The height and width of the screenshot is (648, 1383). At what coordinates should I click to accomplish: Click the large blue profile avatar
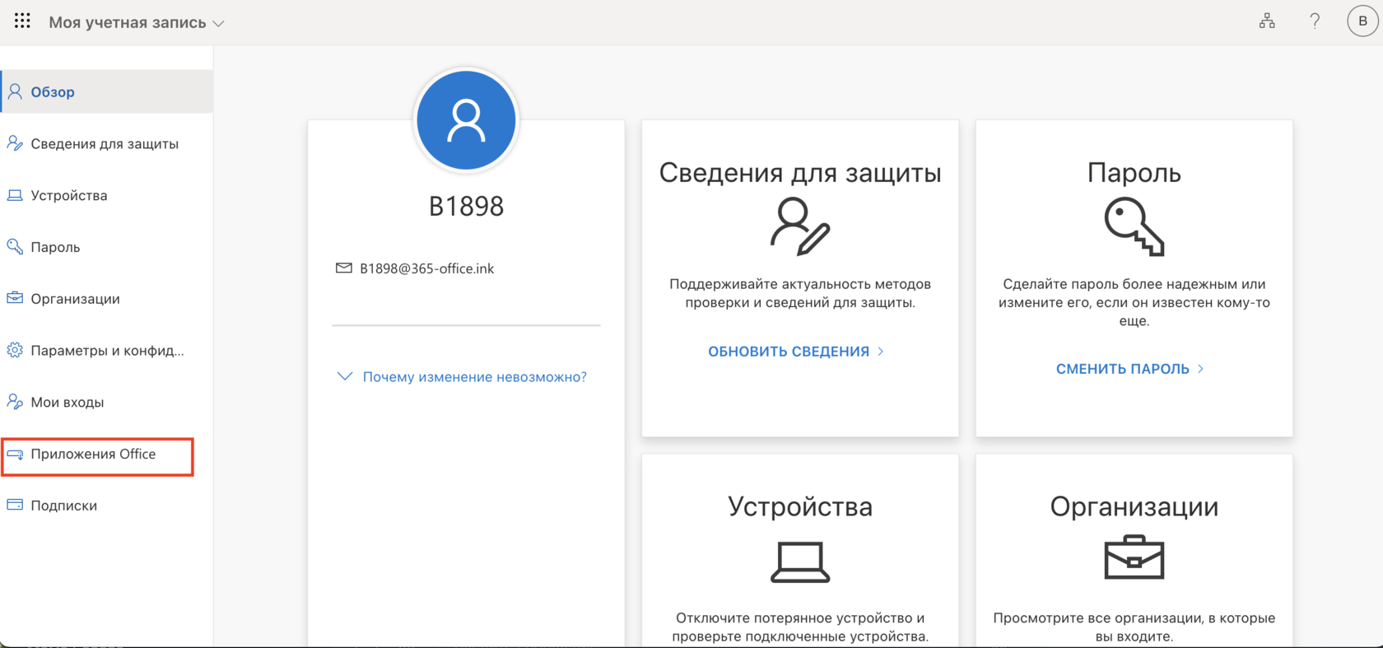pos(466,120)
